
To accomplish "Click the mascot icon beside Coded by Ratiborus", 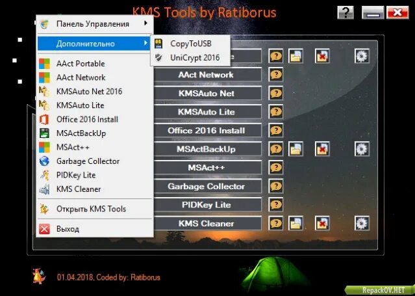I will [39, 276].
